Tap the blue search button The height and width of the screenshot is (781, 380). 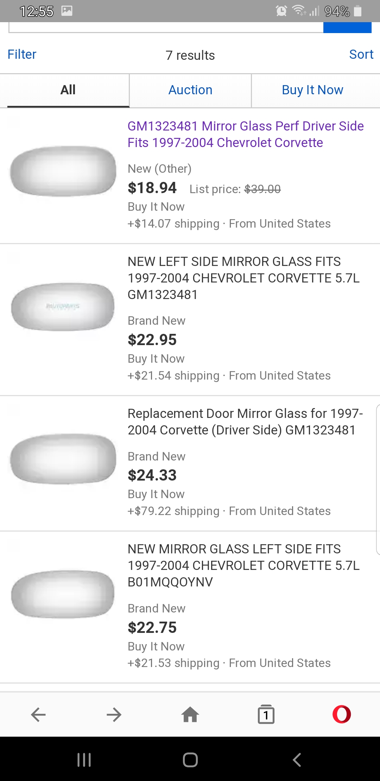point(347,27)
